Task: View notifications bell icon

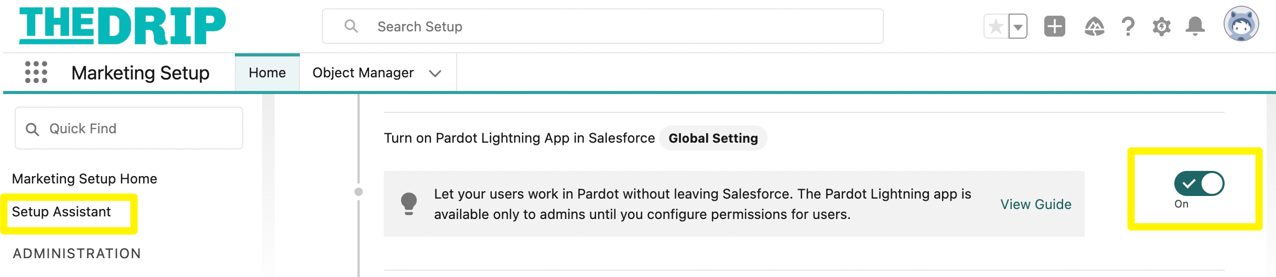Action: click(x=1195, y=26)
